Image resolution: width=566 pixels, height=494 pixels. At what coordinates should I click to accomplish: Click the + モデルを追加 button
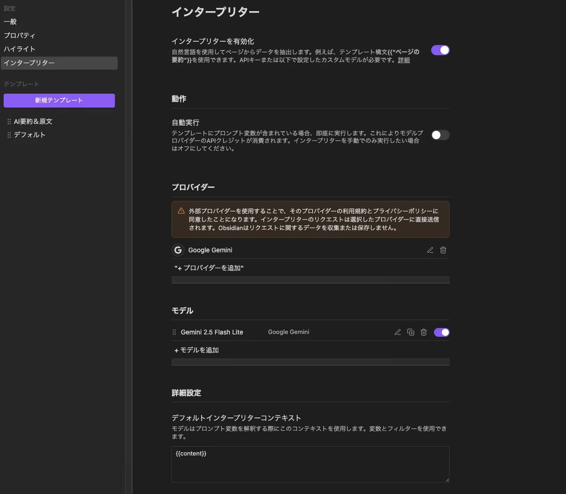click(197, 350)
